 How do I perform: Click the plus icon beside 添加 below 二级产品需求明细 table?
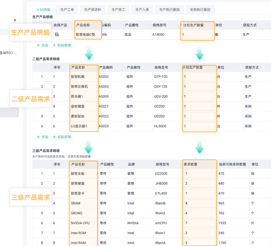coord(38,137)
